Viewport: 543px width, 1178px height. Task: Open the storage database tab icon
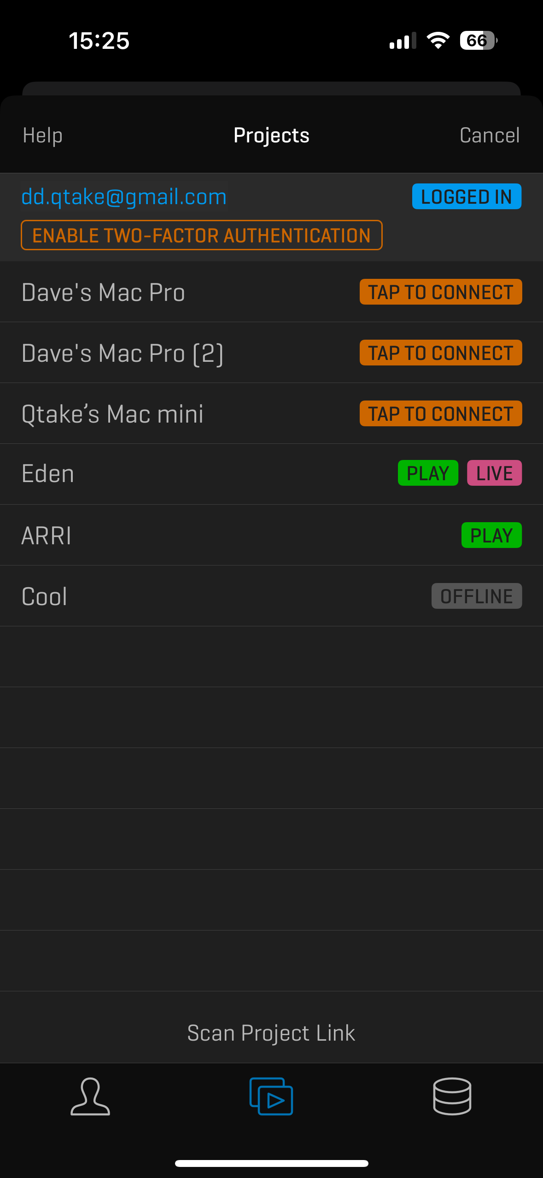click(452, 1096)
